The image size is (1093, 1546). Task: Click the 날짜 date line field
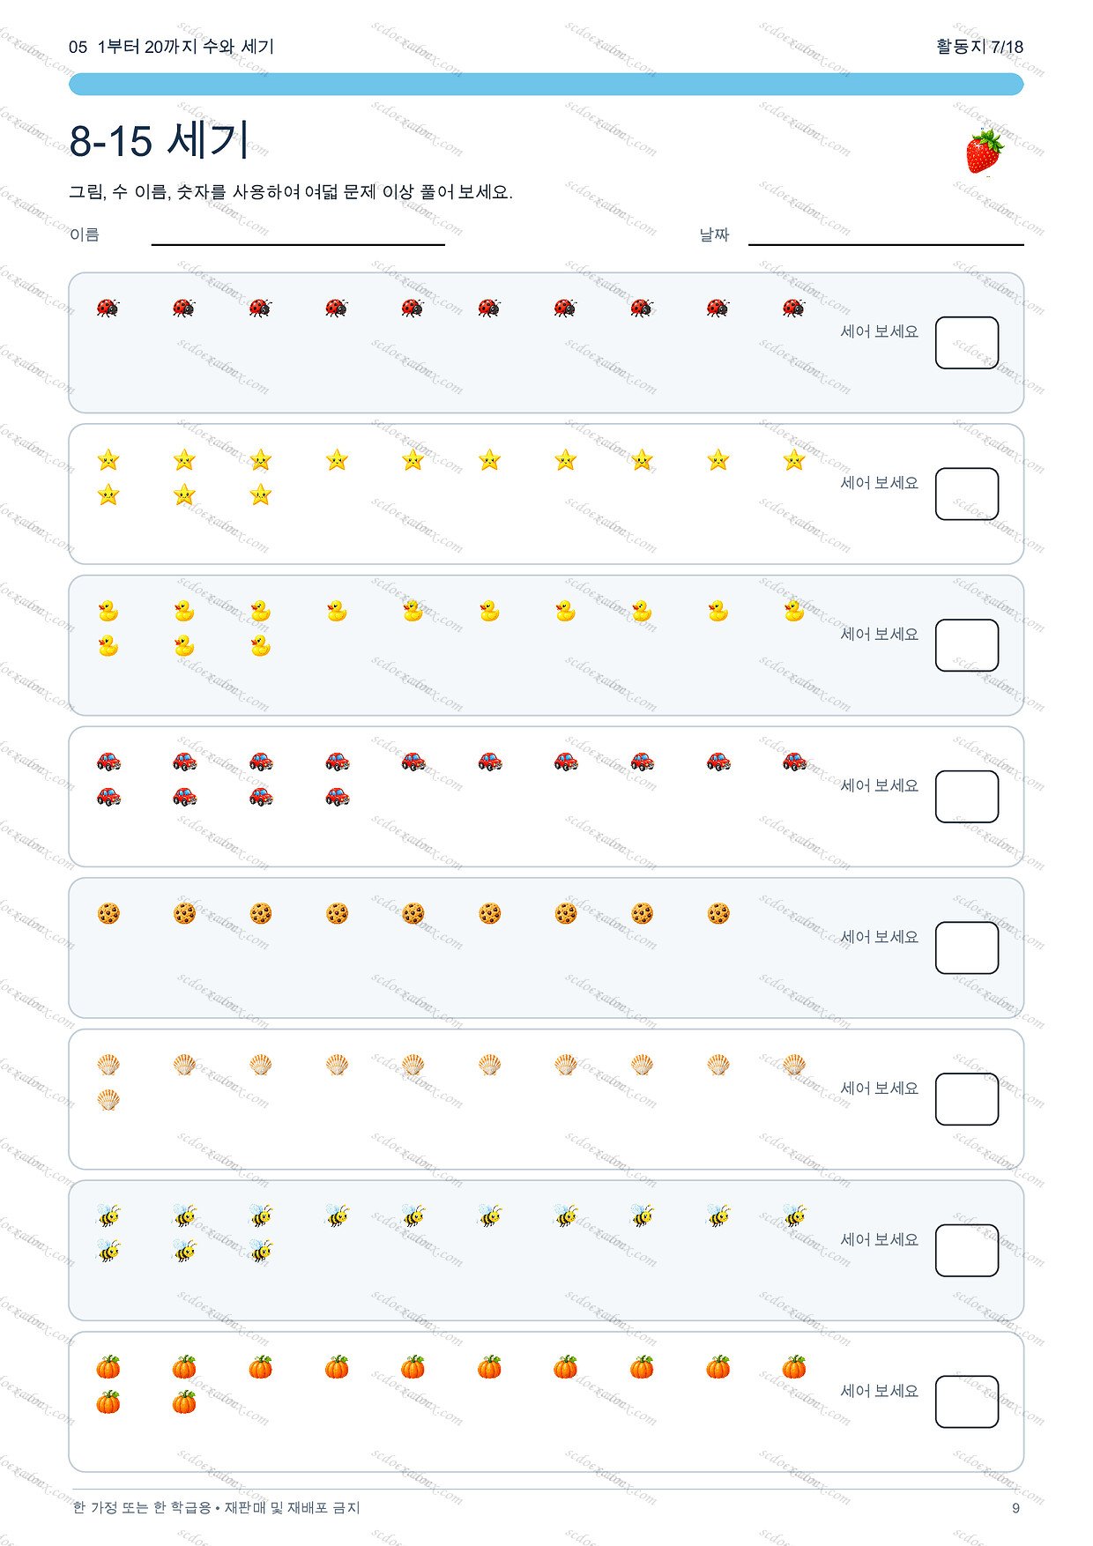[x=886, y=236]
